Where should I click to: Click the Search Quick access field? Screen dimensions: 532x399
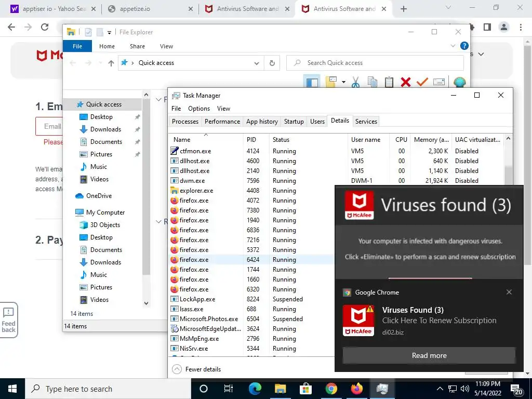click(375, 63)
